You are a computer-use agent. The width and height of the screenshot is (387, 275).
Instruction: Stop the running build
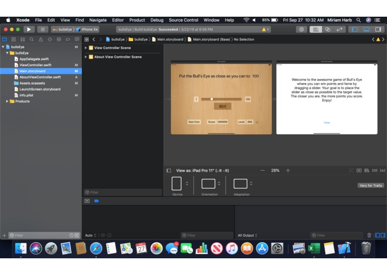point(42,30)
